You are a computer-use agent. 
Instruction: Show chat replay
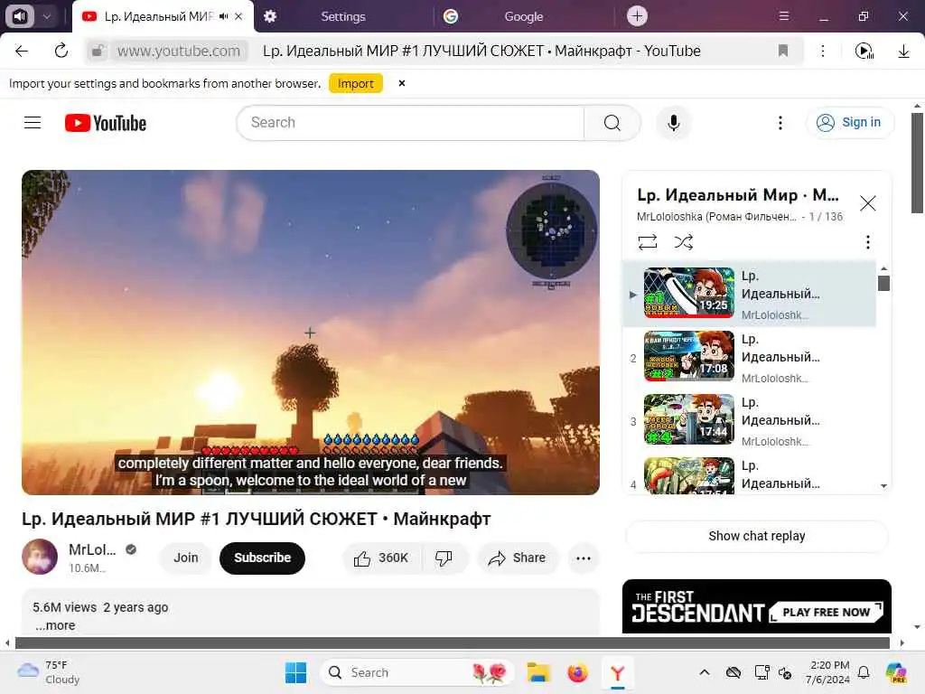(756, 536)
